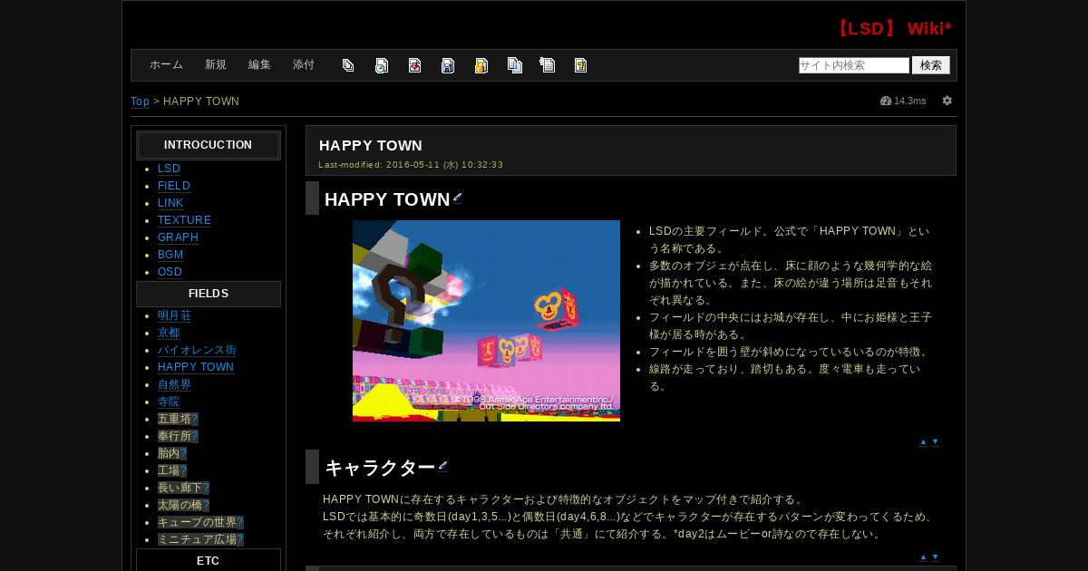Create the 長い廊下 page via question mark
This screenshot has height=571, width=1088.
(206, 488)
